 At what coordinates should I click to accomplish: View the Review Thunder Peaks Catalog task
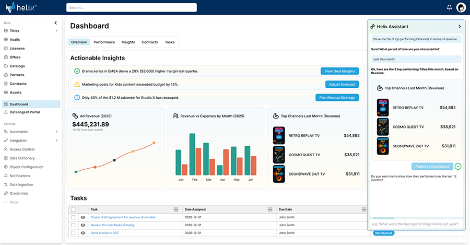tap(83, 225)
